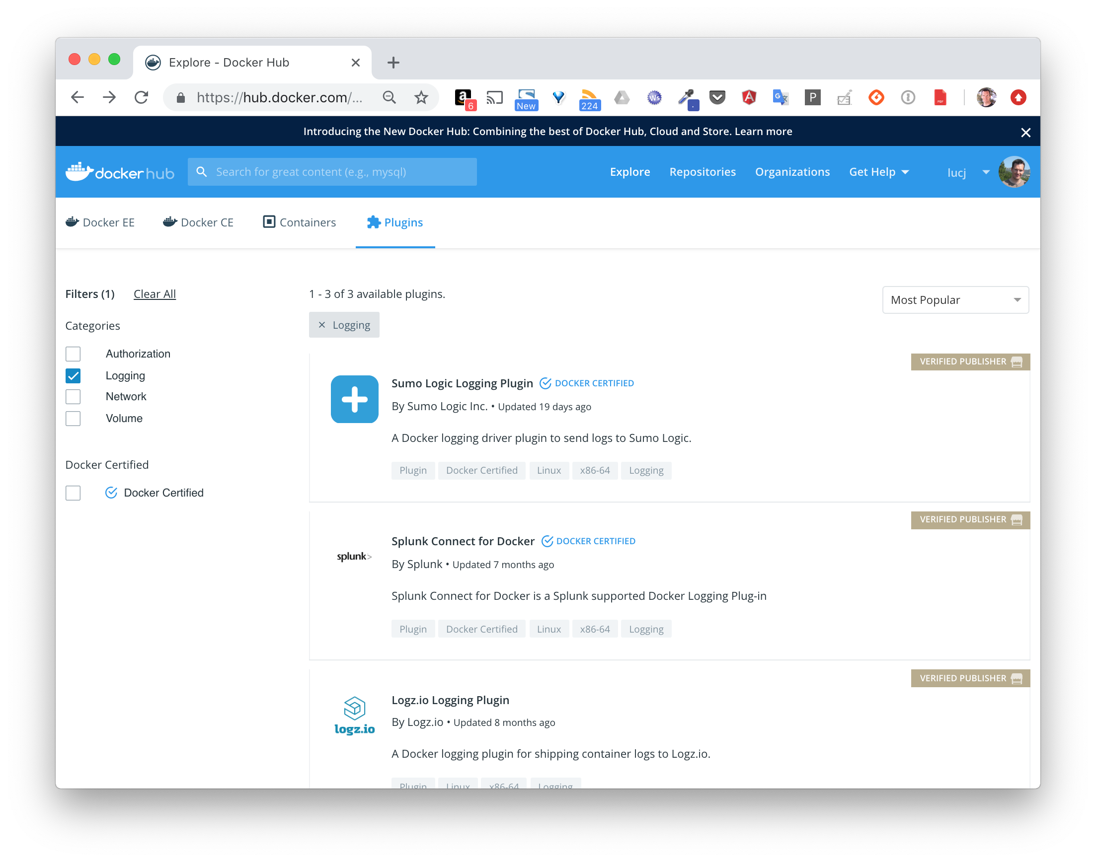Open Explore in the top navigation
Viewport: 1096px width, 862px height.
point(629,172)
